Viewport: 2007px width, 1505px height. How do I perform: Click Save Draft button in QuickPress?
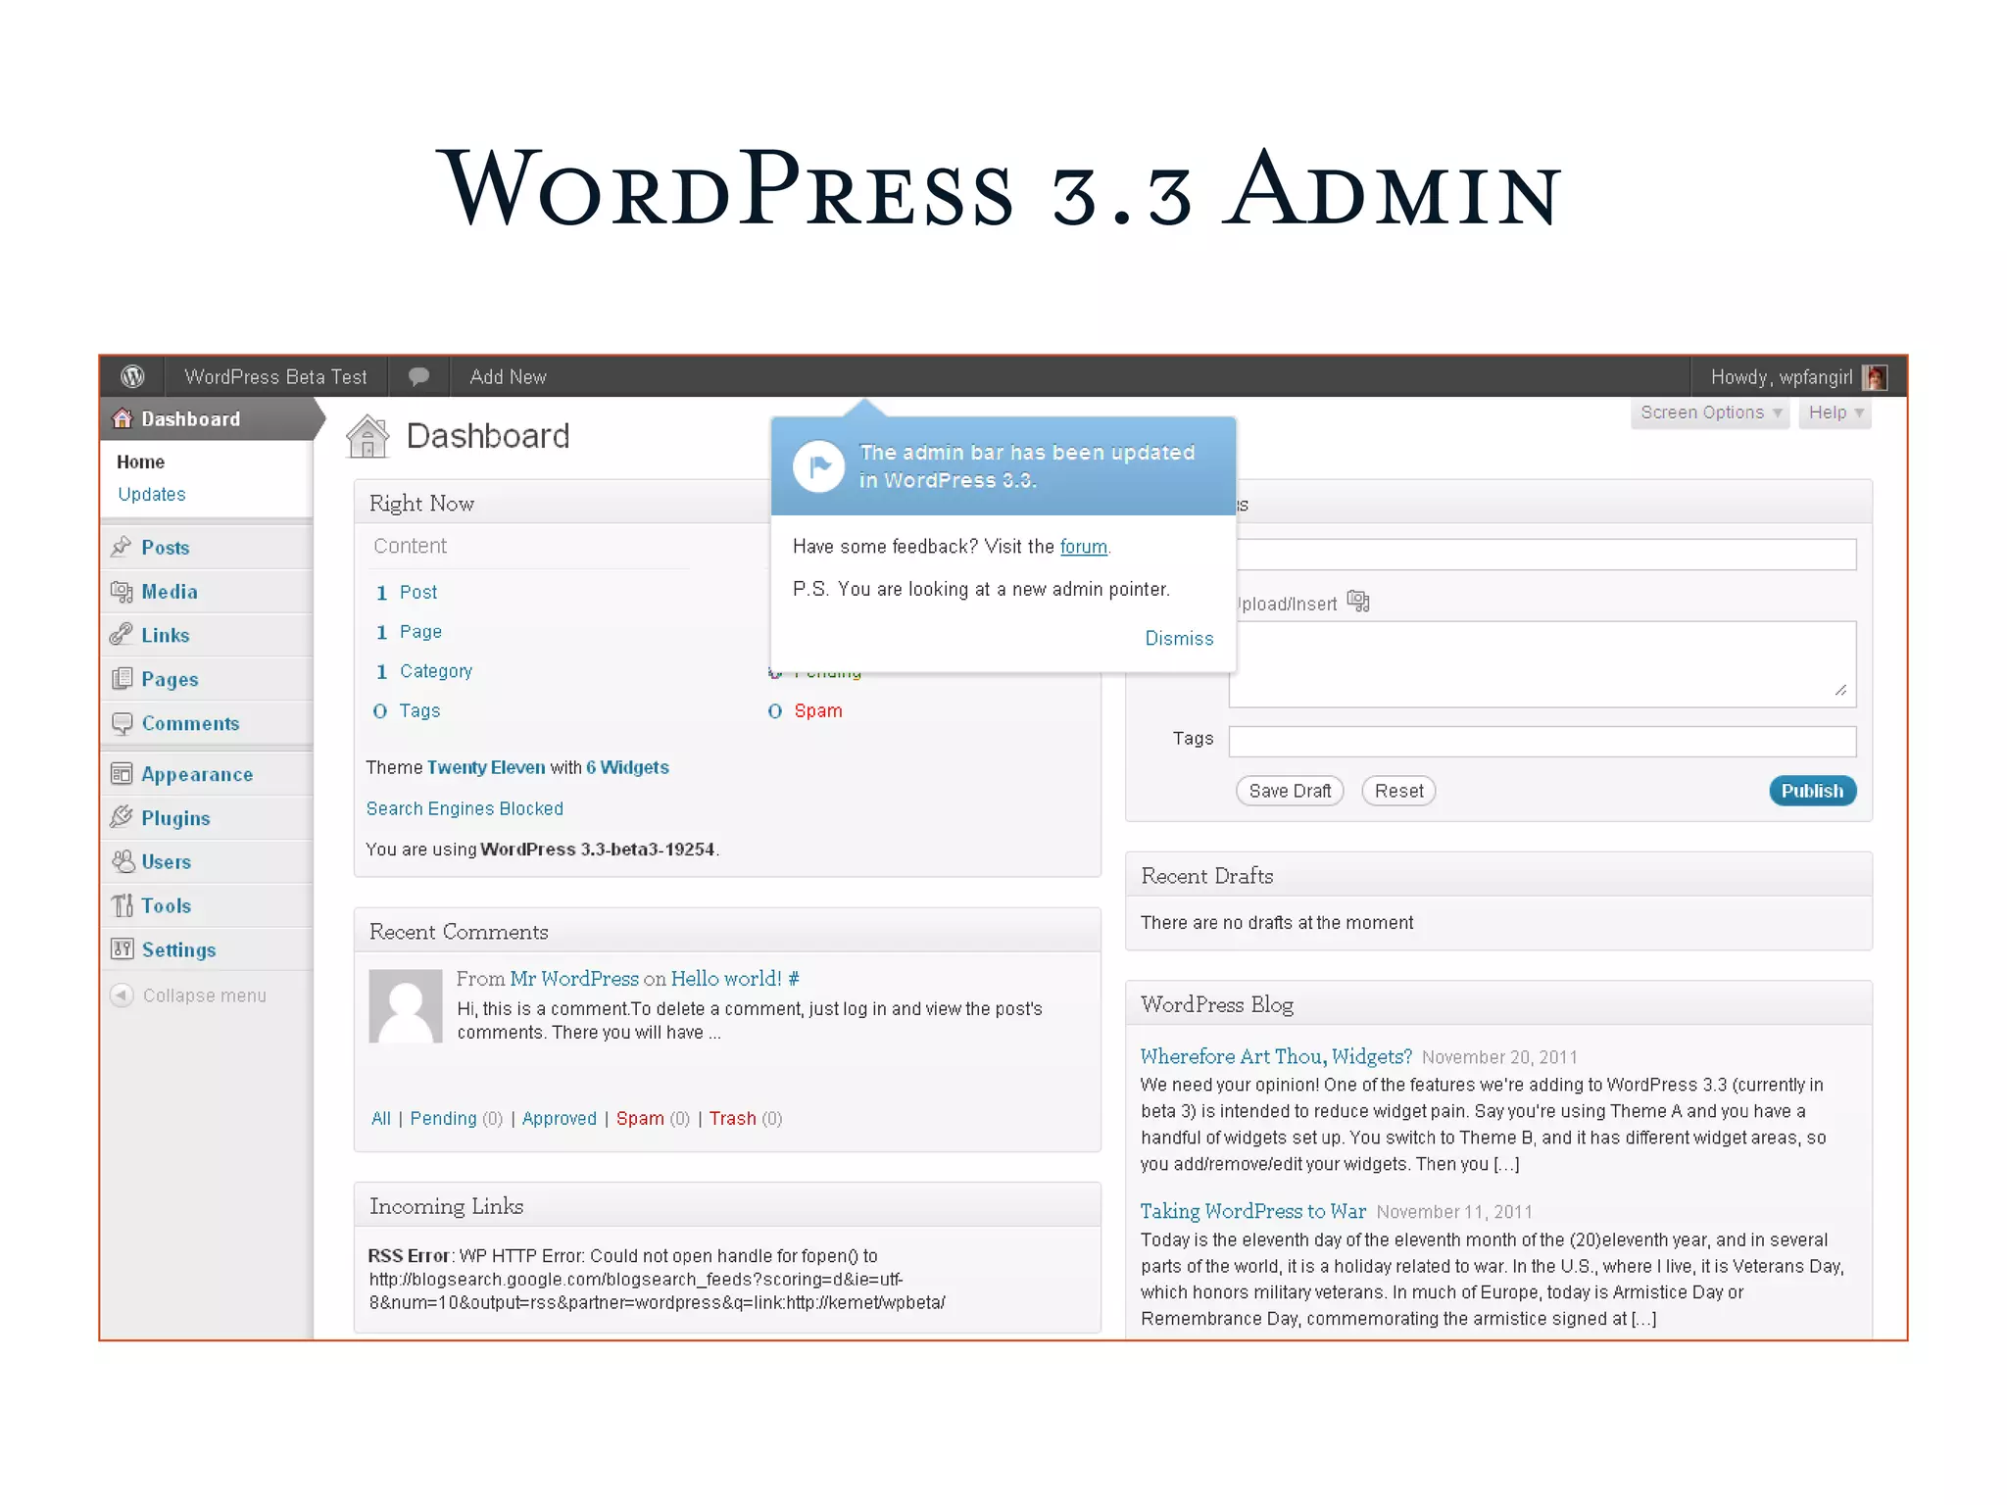[x=1290, y=791]
